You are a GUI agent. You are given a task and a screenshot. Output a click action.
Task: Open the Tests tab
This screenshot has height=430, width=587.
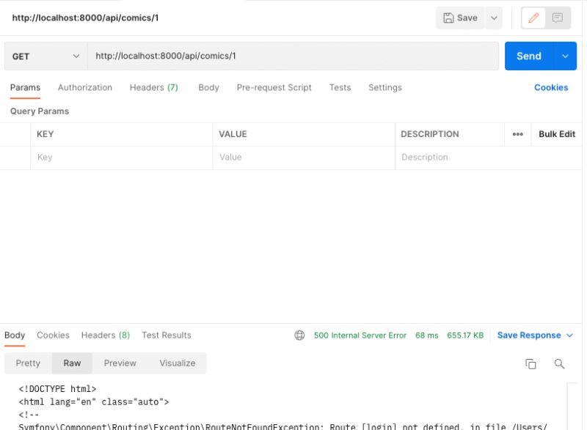pos(340,87)
